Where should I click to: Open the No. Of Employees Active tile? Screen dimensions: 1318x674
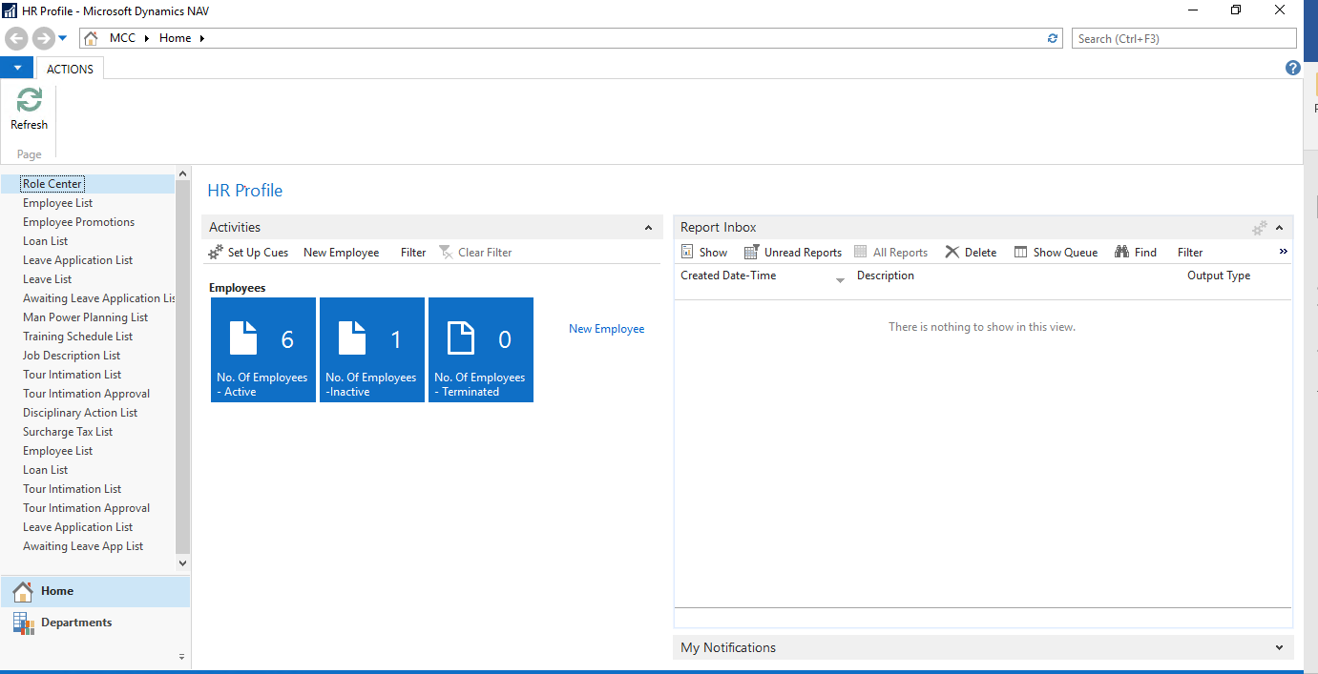point(263,350)
